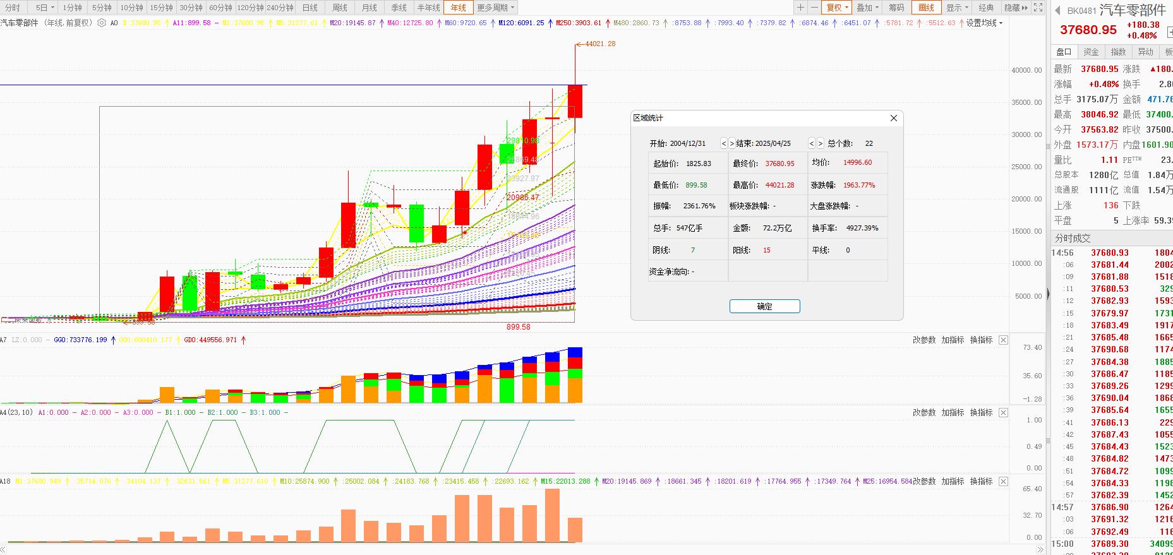Click the back arrow beside BK0481

coord(1058,11)
